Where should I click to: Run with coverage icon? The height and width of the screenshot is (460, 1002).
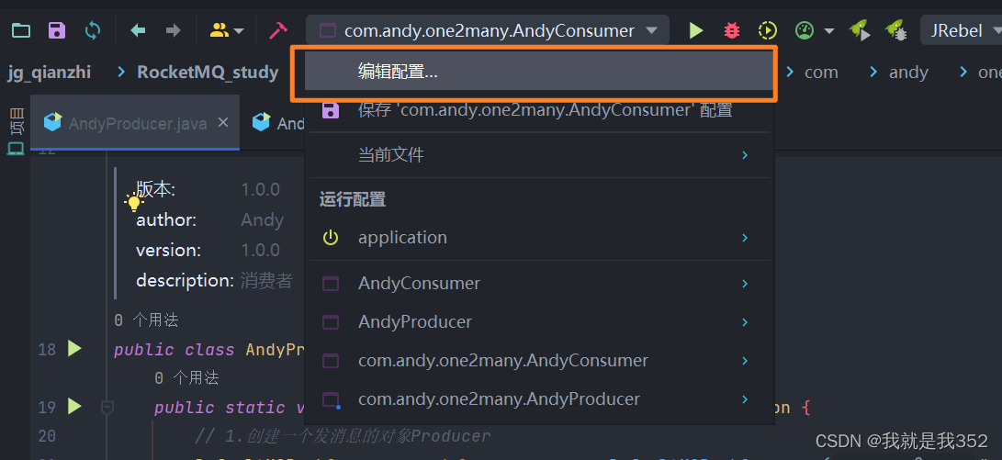pos(768,30)
